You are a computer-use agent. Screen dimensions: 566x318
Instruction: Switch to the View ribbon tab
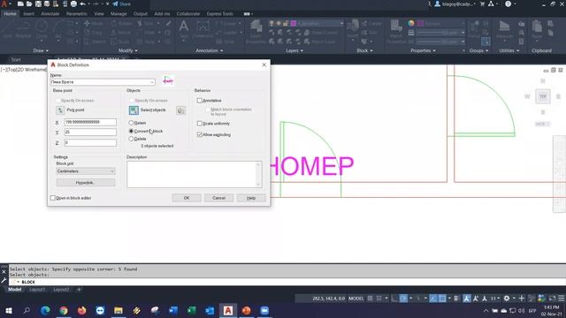(x=99, y=14)
